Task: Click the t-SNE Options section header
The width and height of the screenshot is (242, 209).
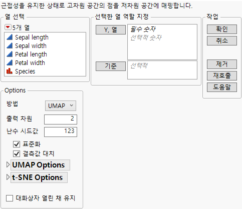Action: [39, 177]
